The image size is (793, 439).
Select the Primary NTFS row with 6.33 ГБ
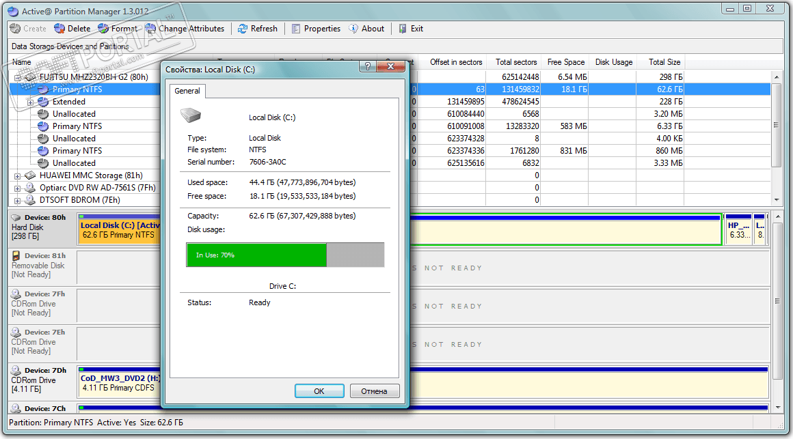pos(77,126)
